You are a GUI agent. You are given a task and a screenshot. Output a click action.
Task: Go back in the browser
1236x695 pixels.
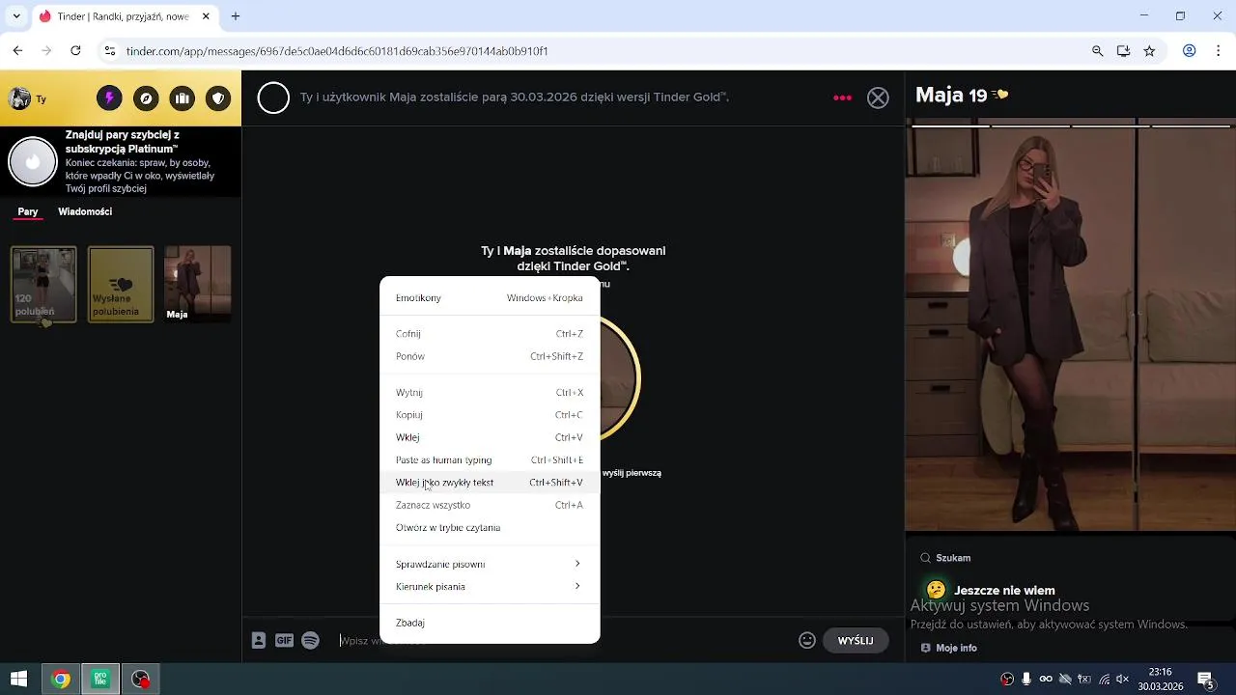click(x=17, y=51)
